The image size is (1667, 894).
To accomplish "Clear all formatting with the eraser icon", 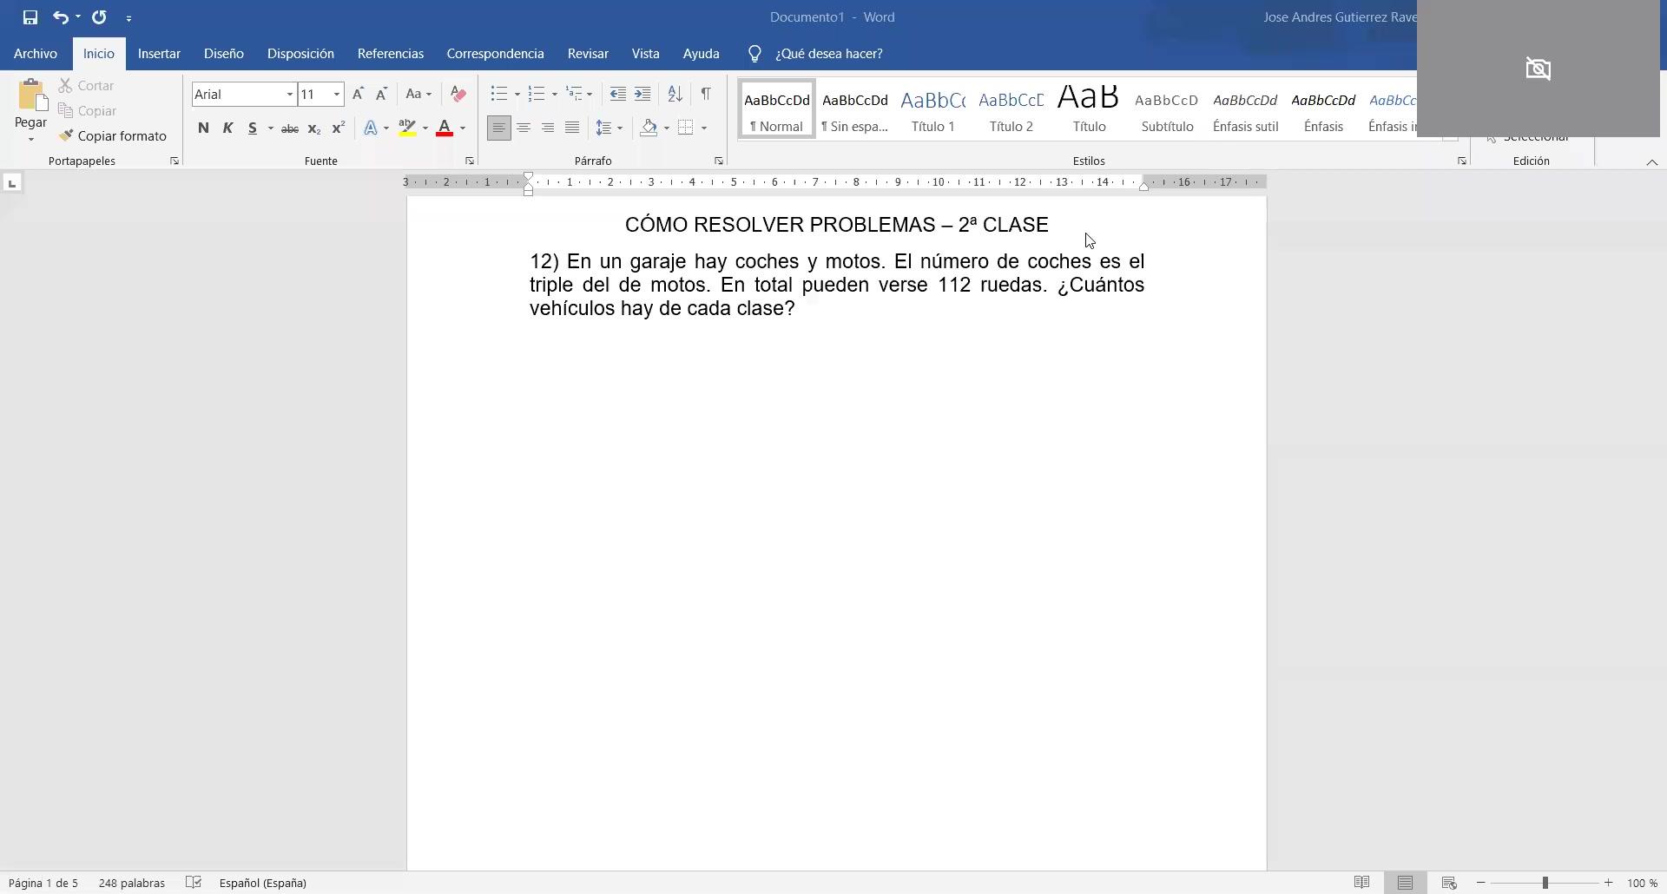I will click(x=458, y=94).
